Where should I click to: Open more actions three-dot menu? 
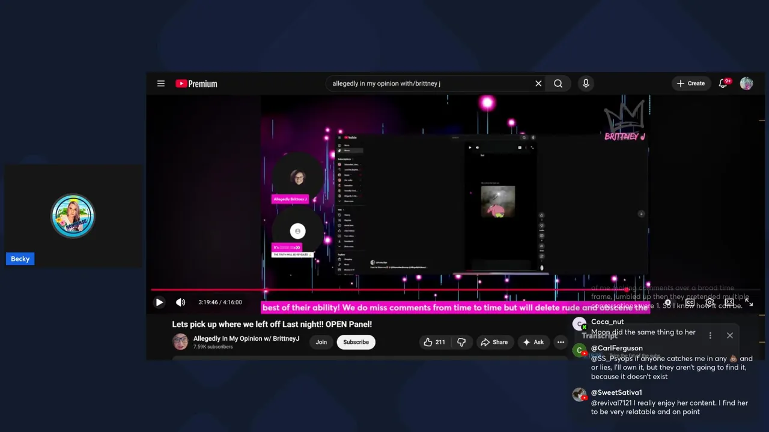point(561,342)
